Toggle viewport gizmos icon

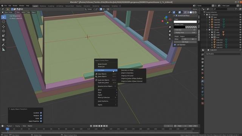coord(174,12)
